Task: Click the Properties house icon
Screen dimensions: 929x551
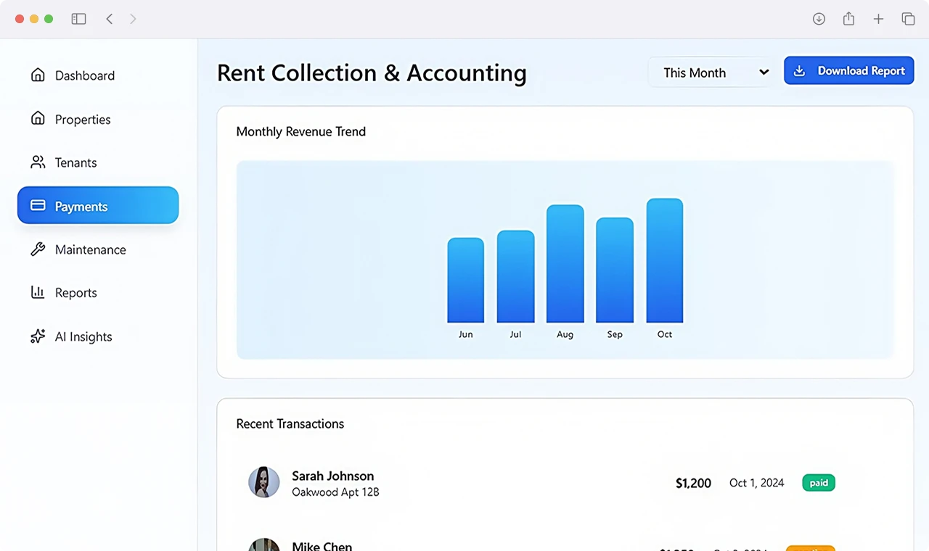Action: click(x=38, y=118)
